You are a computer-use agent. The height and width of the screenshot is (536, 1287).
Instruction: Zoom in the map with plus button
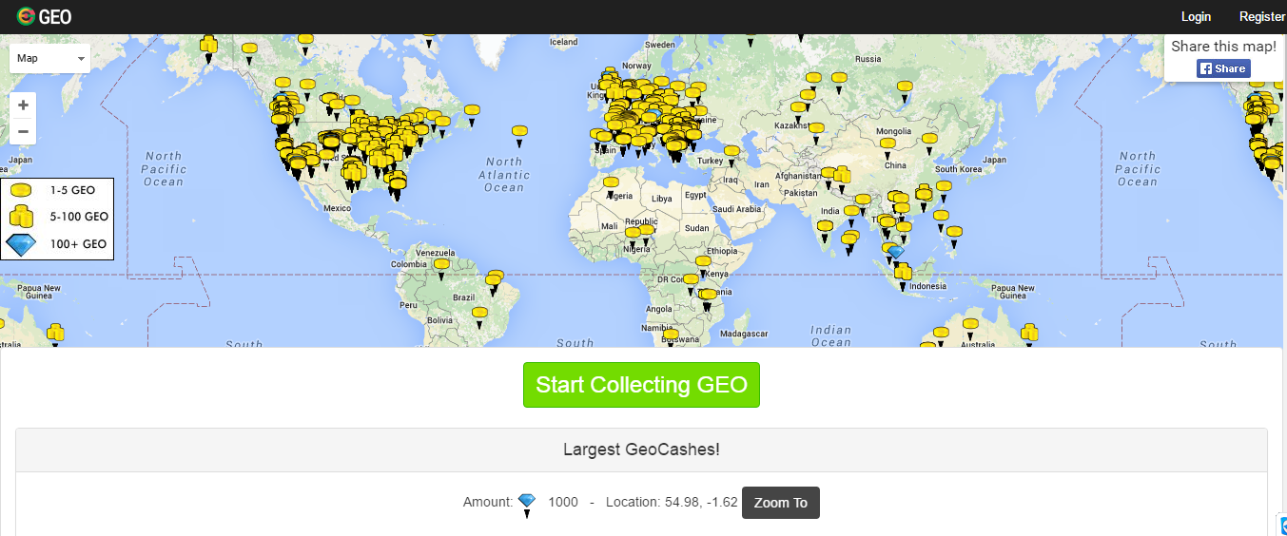[x=23, y=105]
